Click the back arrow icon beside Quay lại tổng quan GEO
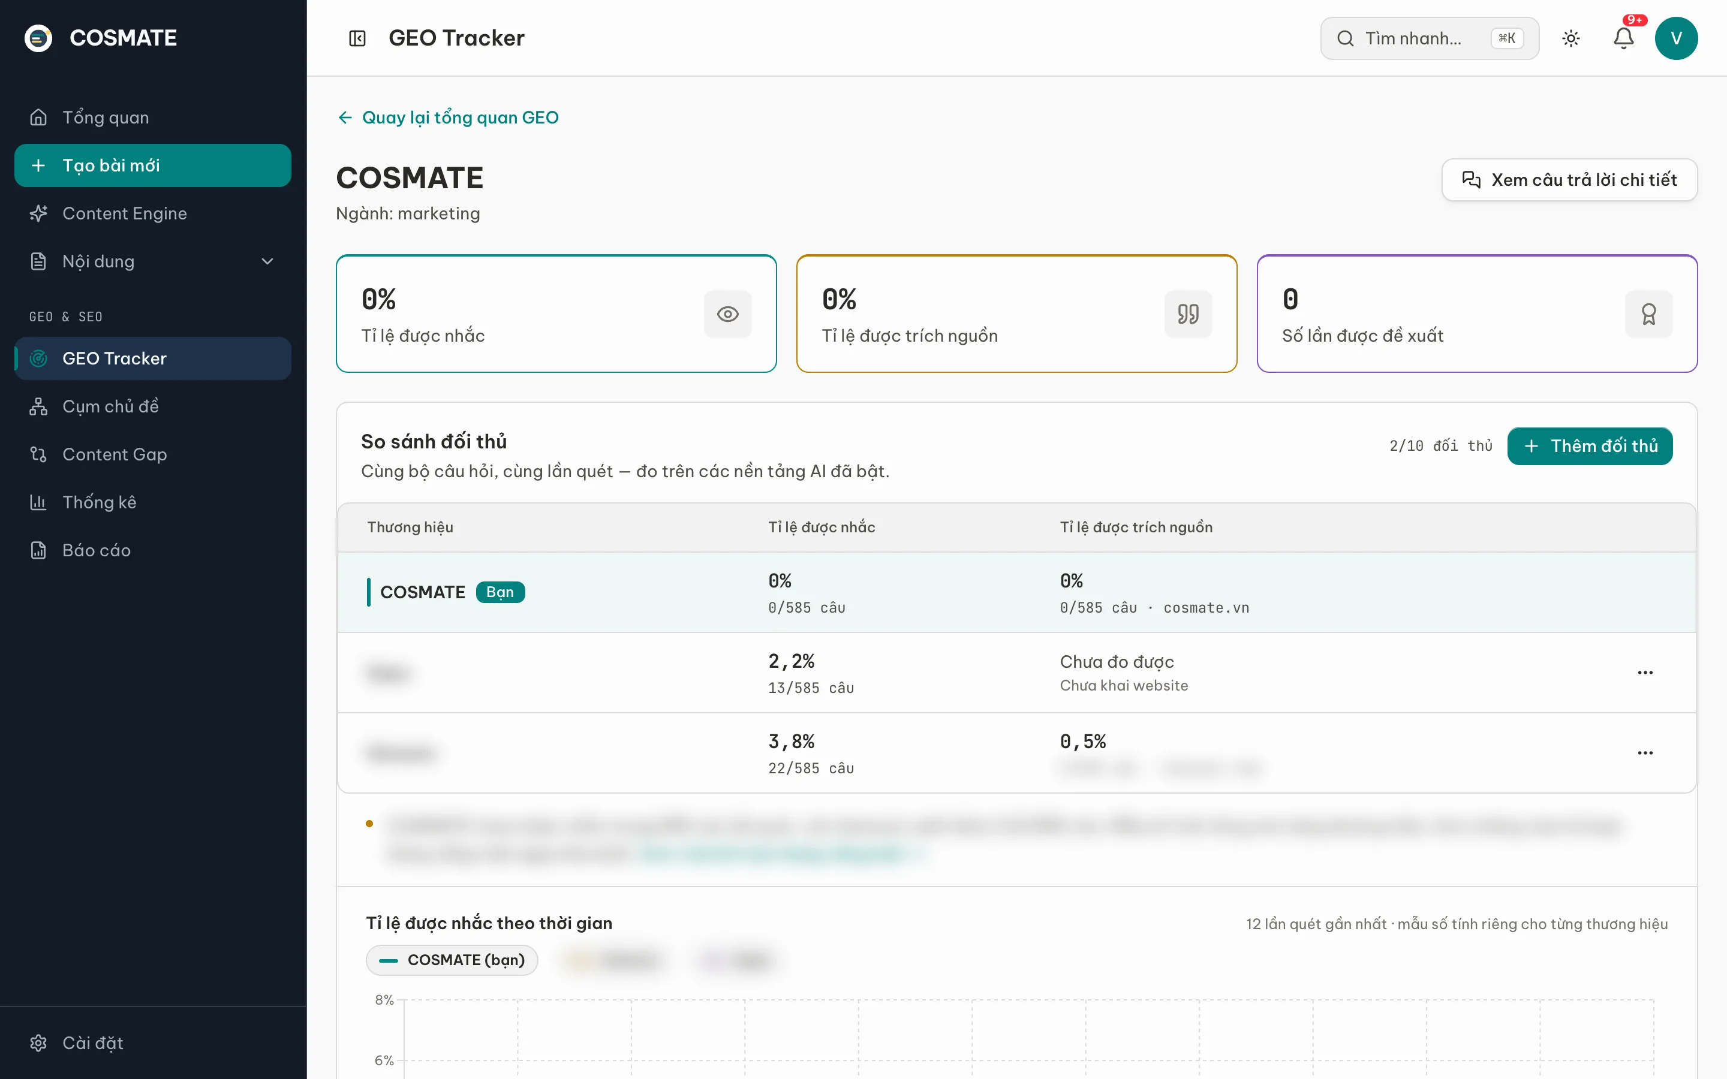Screen dimensions: 1727x1079 tap(345, 117)
